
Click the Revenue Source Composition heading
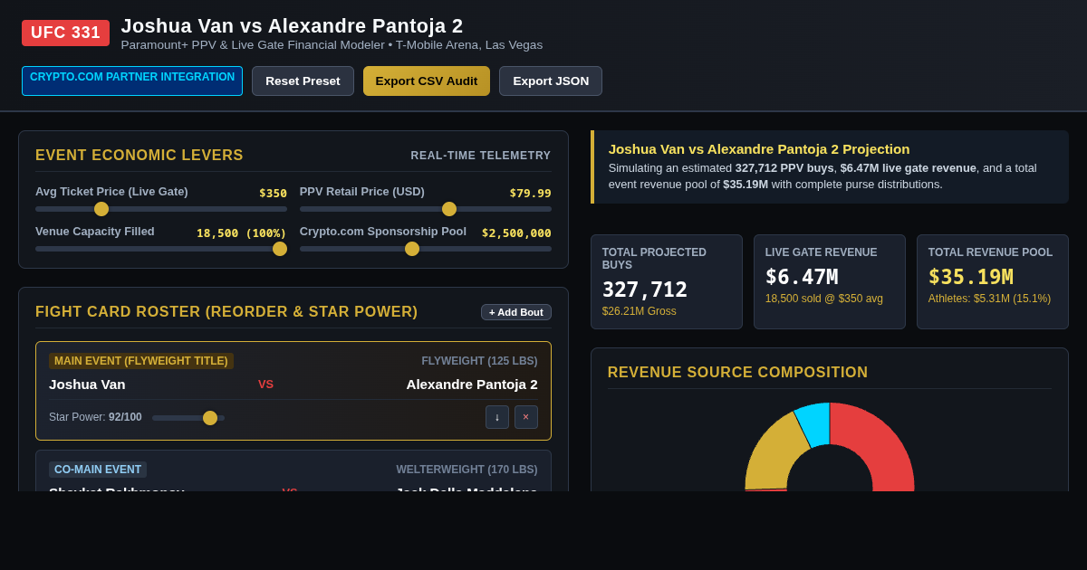coord(738,373)
